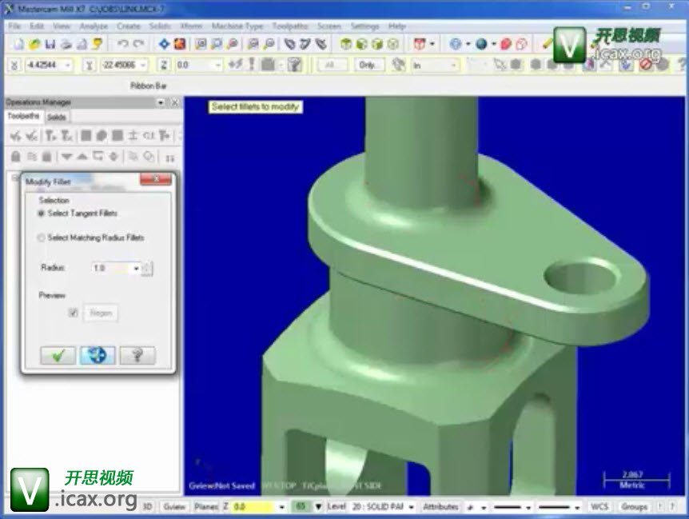Open the Create menu
Image resolution: width=689 pixels, height=519 pixels.
tap(129, 26)
